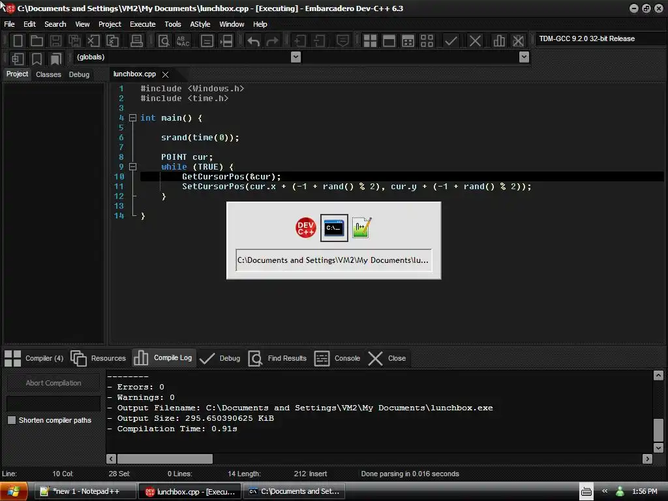This screenshot has width=668, height=501.
Task: Print the file with the toolbar printer icon
Action: [136, 41]
